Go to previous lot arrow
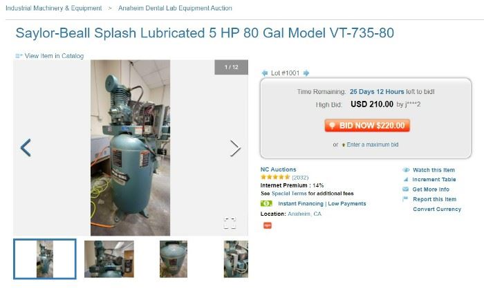 tap(265, 73)
